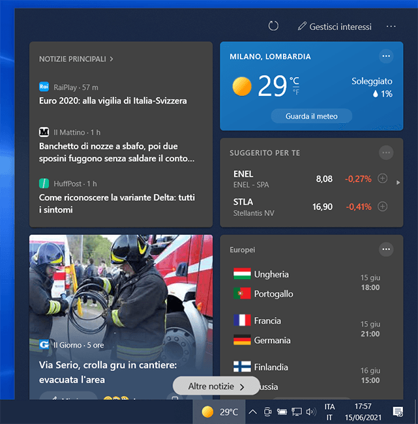
Task: Click the Europei card title
Action: pos(242,250)
